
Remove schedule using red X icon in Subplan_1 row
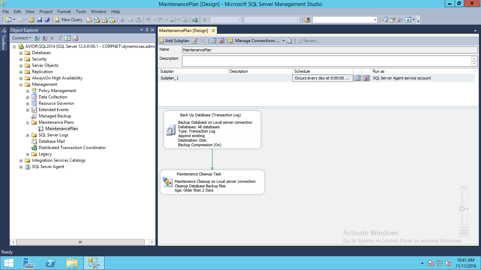click(366, 78)
